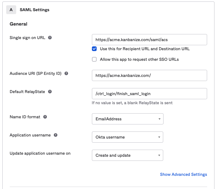Image resolution: width=218 pixels, height=189 pixels.
Task: Click into the Audience URI text field
Action: [149, 75]
